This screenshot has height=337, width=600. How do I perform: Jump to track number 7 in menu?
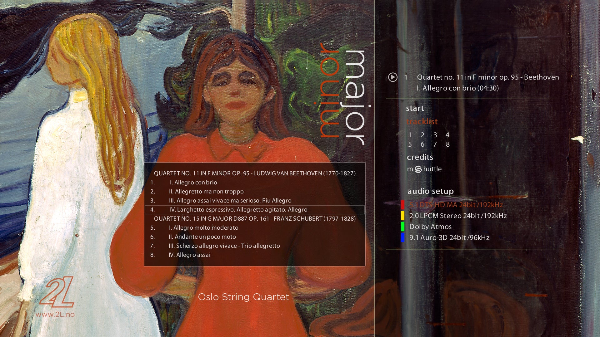tap(435, 144)
